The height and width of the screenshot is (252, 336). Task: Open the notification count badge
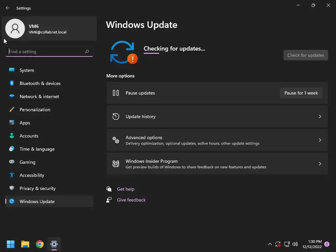pos(327,244)
